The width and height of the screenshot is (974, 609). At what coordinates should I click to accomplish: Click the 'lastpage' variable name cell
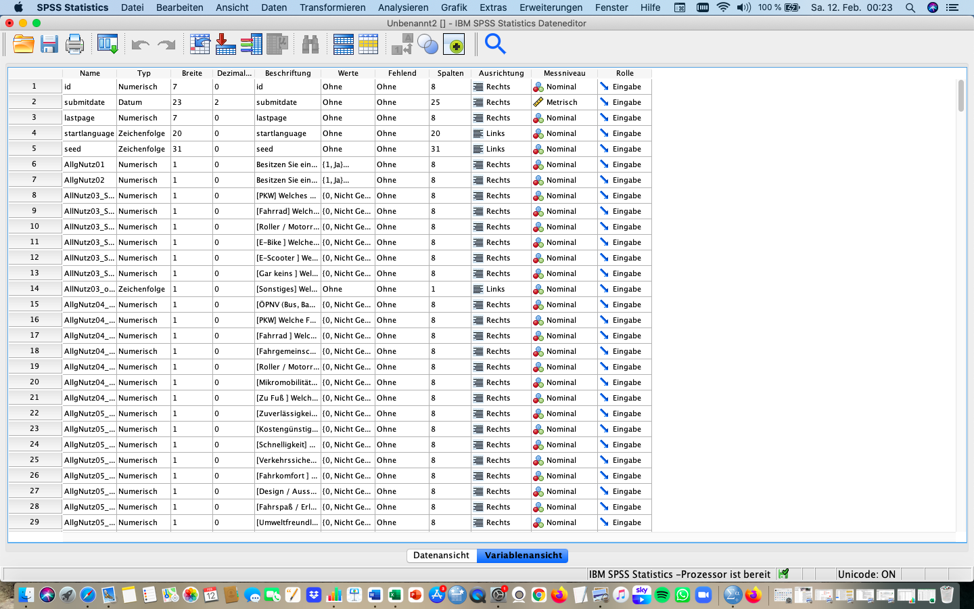tap(89, 118)
